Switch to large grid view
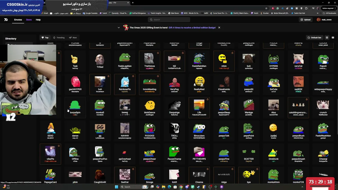 pos(327,37)
